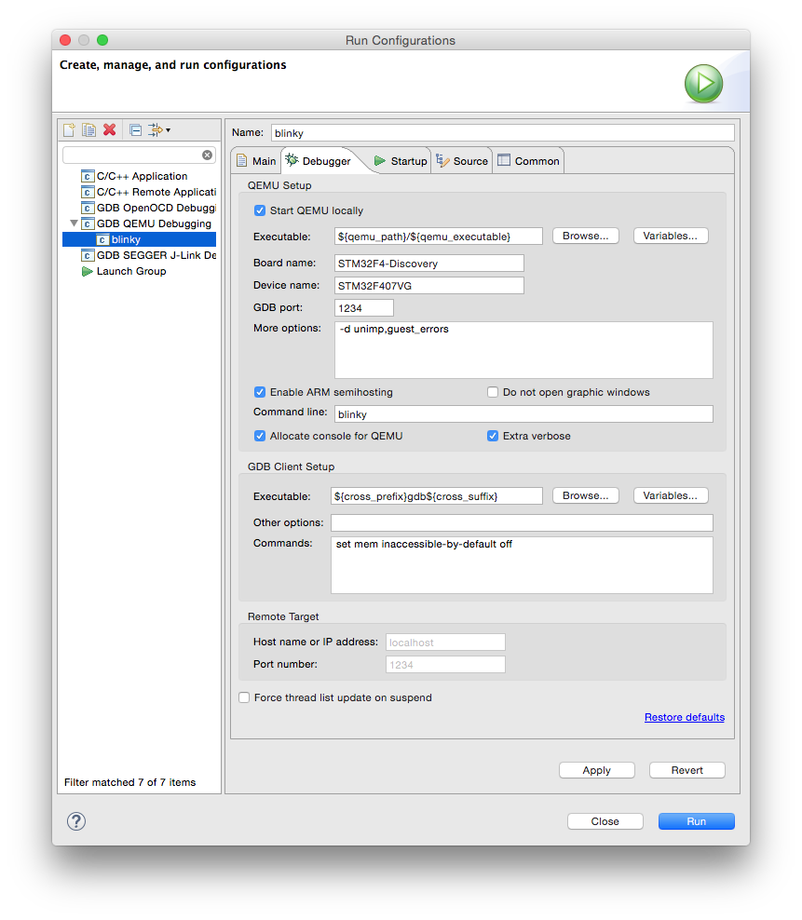
Task: Open the filter launch configurations menu
Action: (x=154, y=129)
